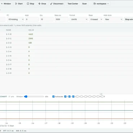
Task: Enable chart series 8 checkbox
Action: click(98, 97)
